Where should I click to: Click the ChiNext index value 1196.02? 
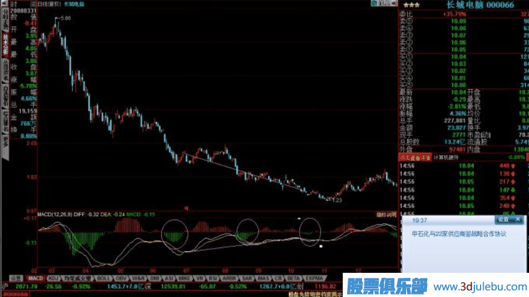[325, 286]
